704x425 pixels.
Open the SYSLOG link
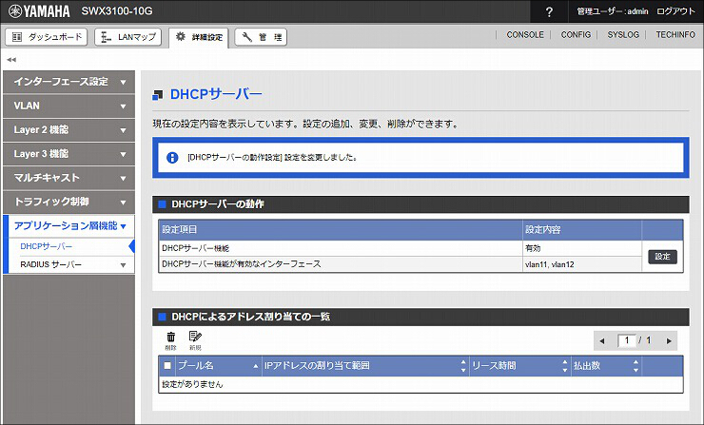[x=623, y=34]
